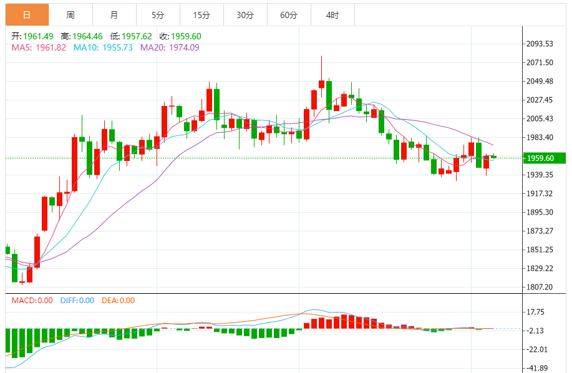The image size is (572, 373).
Task: Open the 15分 timeframe tab
Action: [x=201, y=15]
